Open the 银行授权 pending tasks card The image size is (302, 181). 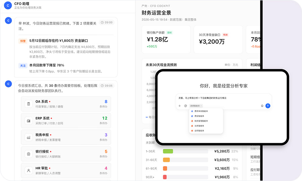click(66, 154)
